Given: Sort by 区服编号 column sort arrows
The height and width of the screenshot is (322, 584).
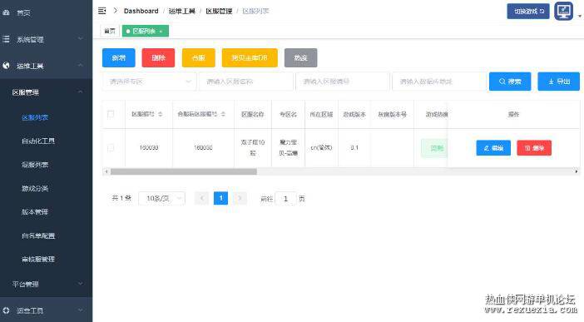Looking at the screenshot, I should (x=161, y=114).
